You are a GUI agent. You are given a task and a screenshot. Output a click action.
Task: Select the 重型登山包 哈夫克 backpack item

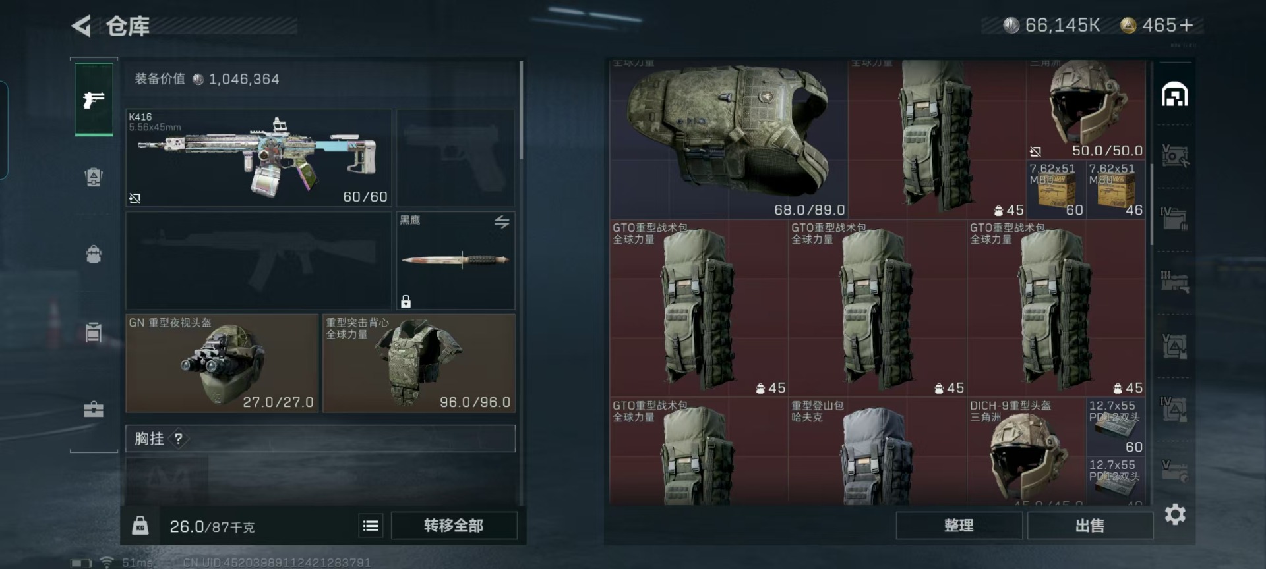[877, 452]
